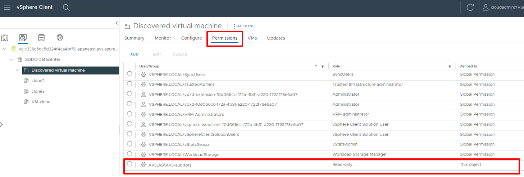Screen dimensions: 524x177
Task: Click the vpxd-extension user icon
Action: tap(143, 95)
